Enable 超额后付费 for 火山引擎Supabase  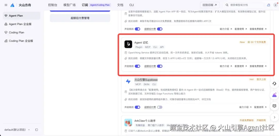point(160,107)
